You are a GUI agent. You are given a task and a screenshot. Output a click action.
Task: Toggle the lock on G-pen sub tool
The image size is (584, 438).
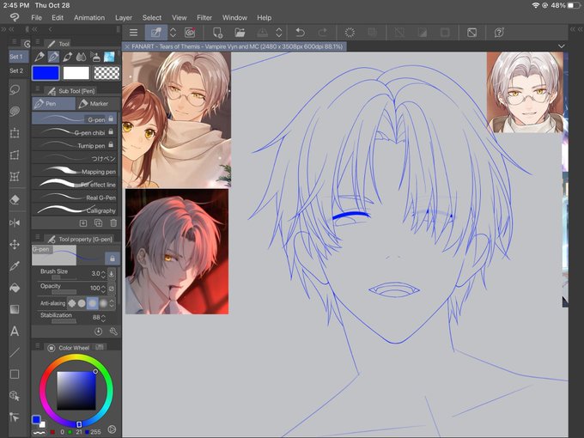pyautogui.click(x=111, y=119)
